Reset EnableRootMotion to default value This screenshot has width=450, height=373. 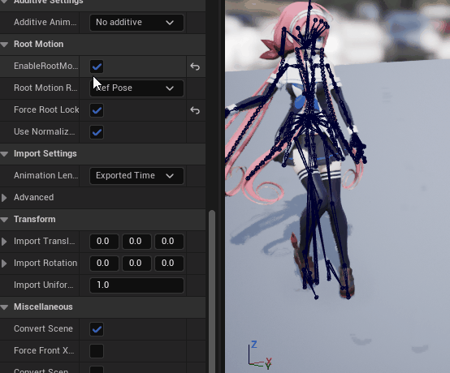point(195,66)
